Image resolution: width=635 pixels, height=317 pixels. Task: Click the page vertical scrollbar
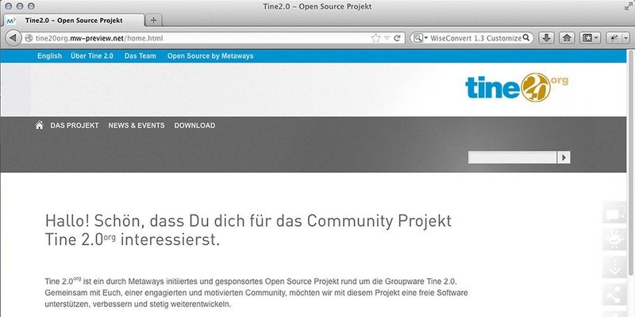(631, 162)
